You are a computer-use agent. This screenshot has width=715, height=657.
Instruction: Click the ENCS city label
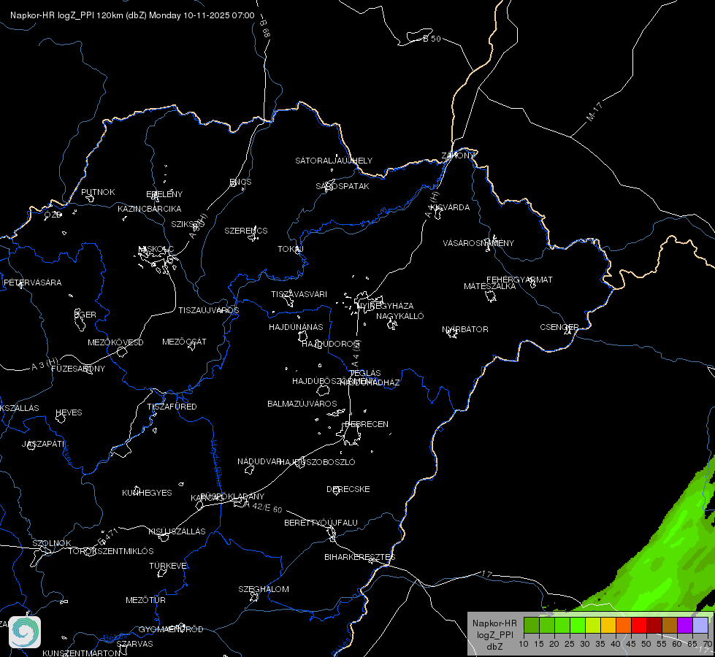pos(240,182)
